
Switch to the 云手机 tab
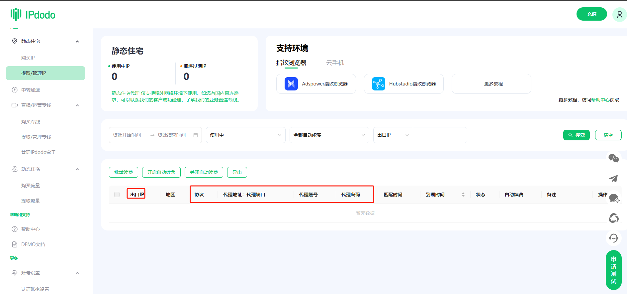335,63
